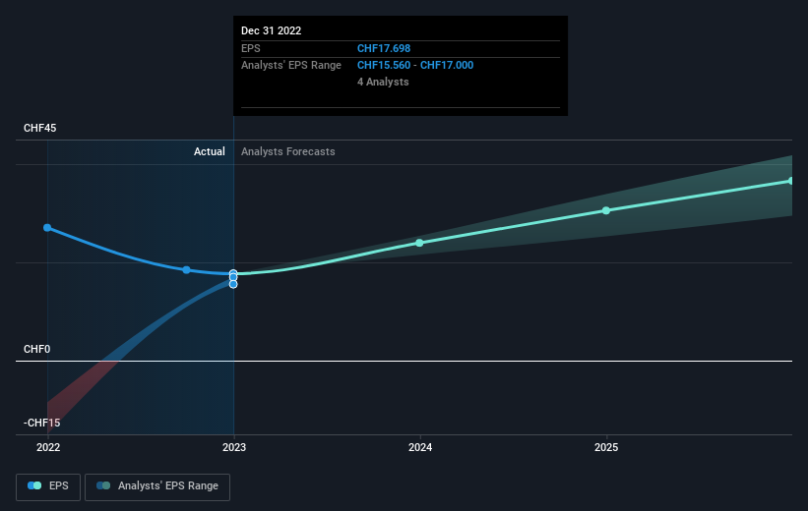Click the Actual section label
Screen dimensions: 808x511
[210, 151]
